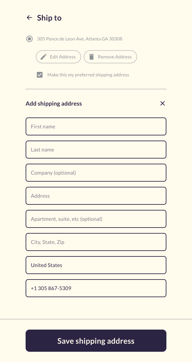Screen dimensions: 192x362
Task: Close the Add shipping address form
Action: pyautogui.click(x=163, y=103)
